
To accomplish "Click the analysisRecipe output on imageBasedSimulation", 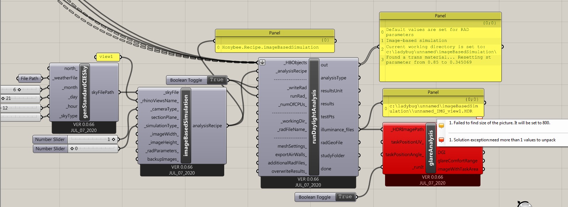I will click(207, 126).
